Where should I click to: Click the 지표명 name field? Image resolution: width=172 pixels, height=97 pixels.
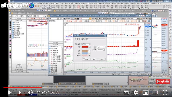(93, 39)
